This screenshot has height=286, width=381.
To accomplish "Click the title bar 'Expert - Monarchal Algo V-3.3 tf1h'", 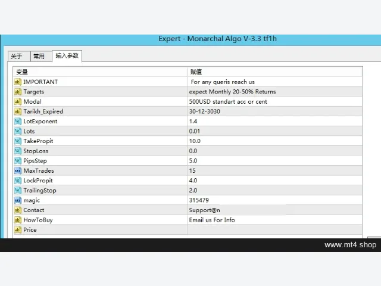I will (x=217, y=39).
